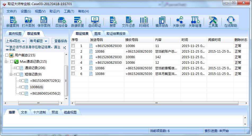
Task: Open the 时间线 timeline view
Action: point(144,22)
